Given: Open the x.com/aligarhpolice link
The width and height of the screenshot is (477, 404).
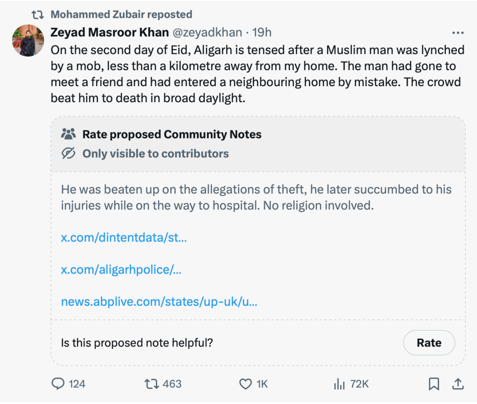Looking at the screenshot, I should click(121, 270).
